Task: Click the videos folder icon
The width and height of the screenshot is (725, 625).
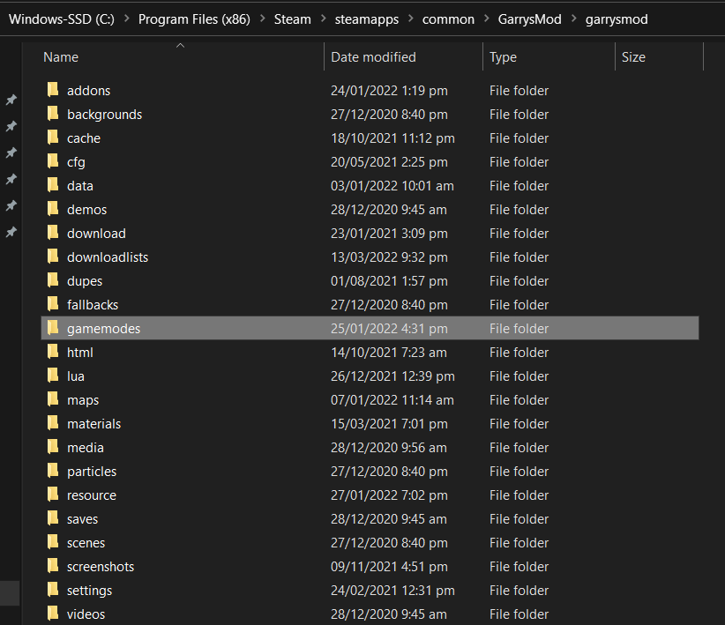Action: pos(53,614)
